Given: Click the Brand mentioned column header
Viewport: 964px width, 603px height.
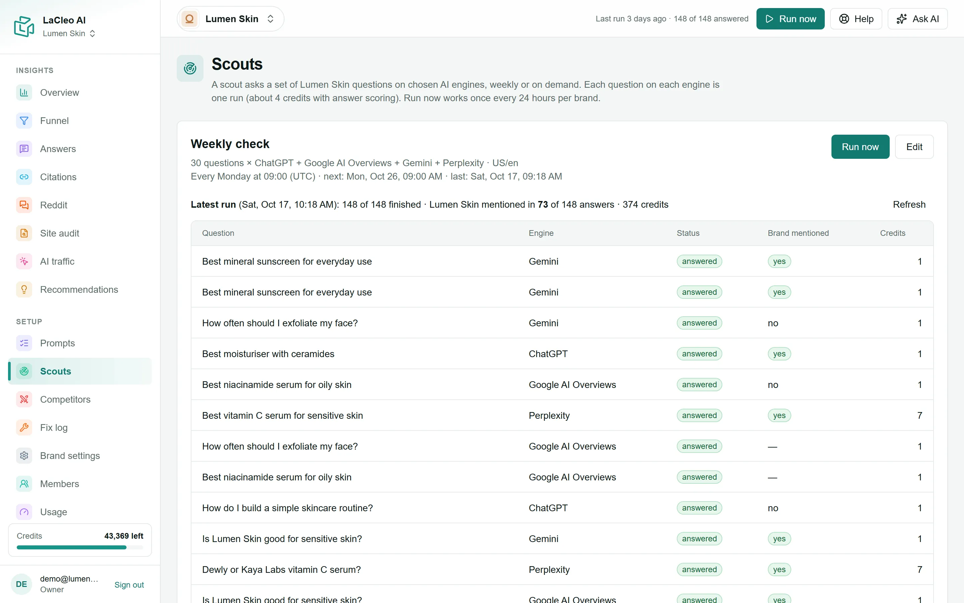Looking at the screenshot, I should tap(798, 233).
